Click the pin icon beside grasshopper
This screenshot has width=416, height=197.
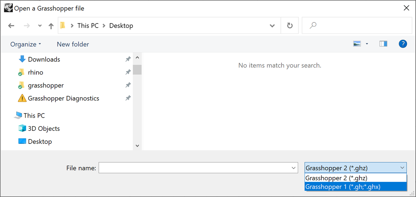pos(128,85)
